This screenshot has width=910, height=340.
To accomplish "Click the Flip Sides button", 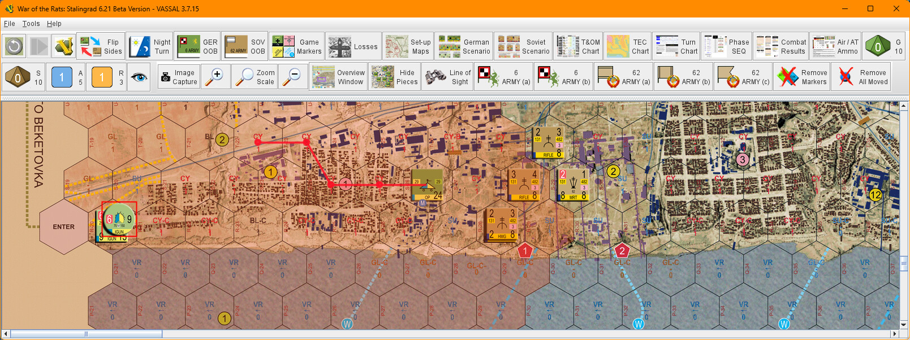I will (x=101, y=46).
